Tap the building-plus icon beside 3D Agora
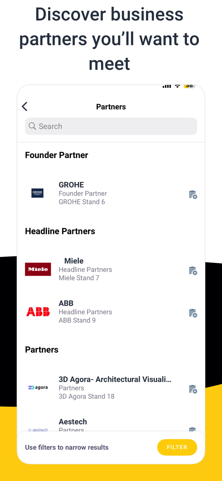The width and height of the screenshot is (222, 481). point(193,389)
